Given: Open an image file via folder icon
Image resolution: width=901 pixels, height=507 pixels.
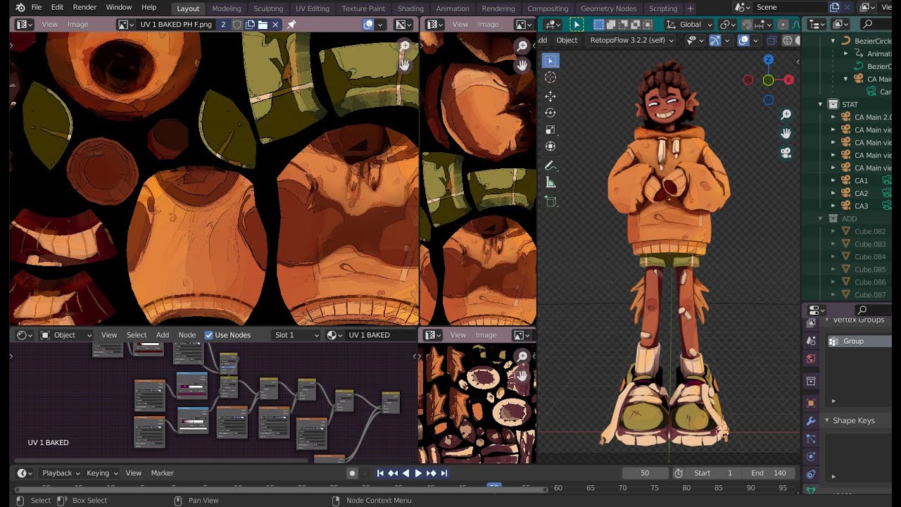Looking at the screenshot, I should (x=263, y=24).
